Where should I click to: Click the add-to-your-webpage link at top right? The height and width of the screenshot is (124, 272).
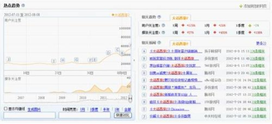(x=253, y=6)
